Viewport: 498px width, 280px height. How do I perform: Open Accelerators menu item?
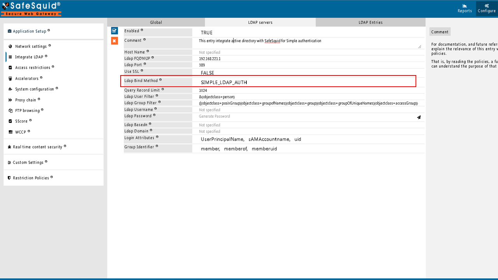tap(27, 79)
